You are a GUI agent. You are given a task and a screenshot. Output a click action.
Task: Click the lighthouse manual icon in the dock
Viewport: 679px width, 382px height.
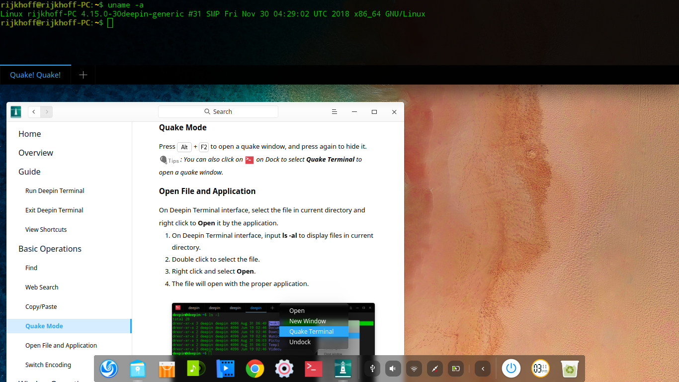coord(342,369)
